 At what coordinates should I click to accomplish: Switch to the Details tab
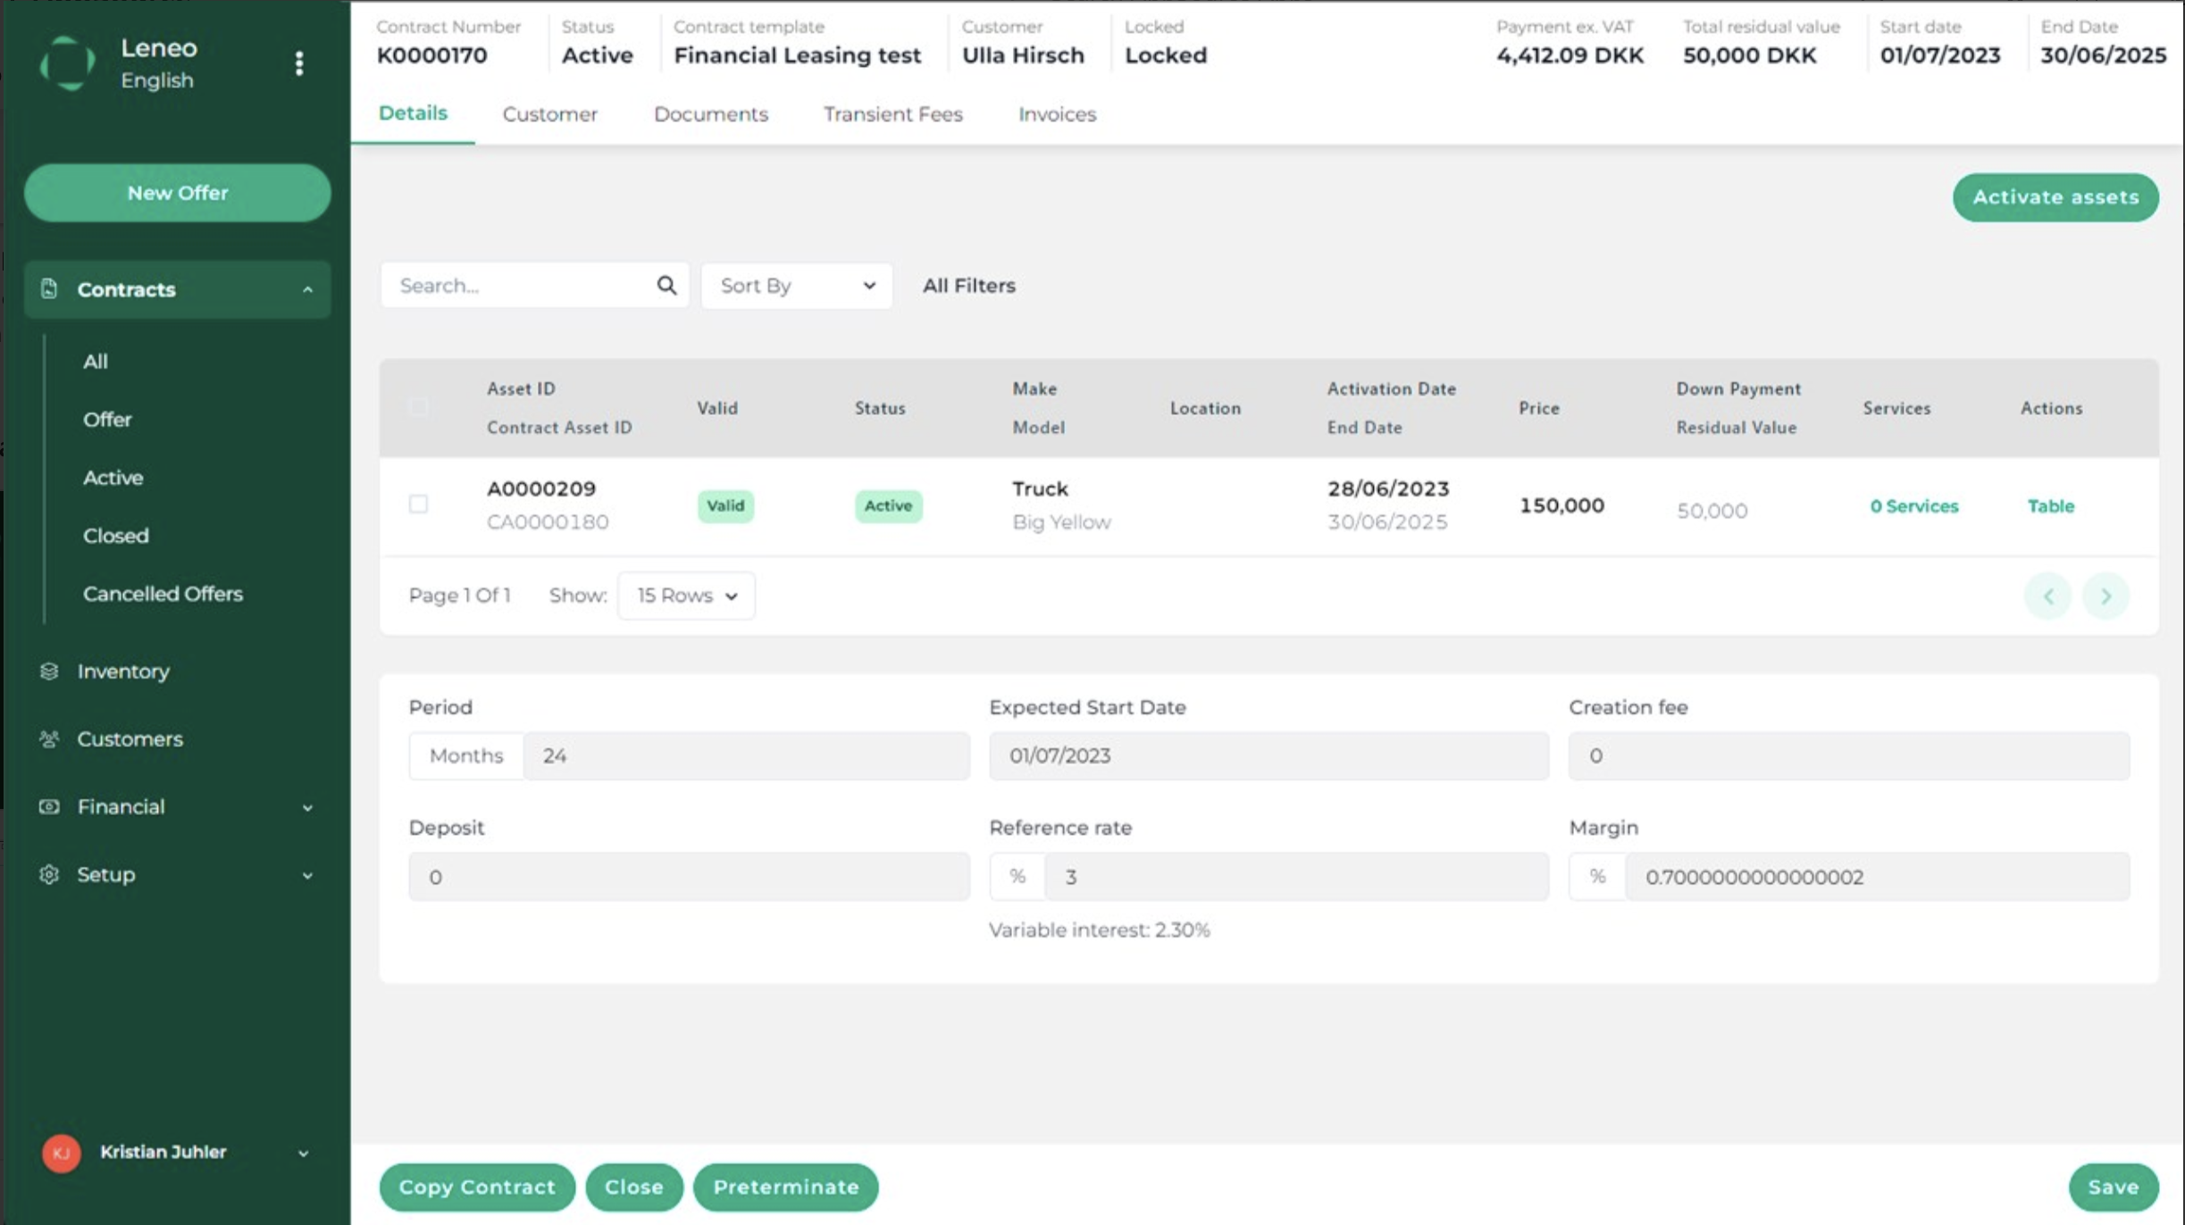click(413, 113)
